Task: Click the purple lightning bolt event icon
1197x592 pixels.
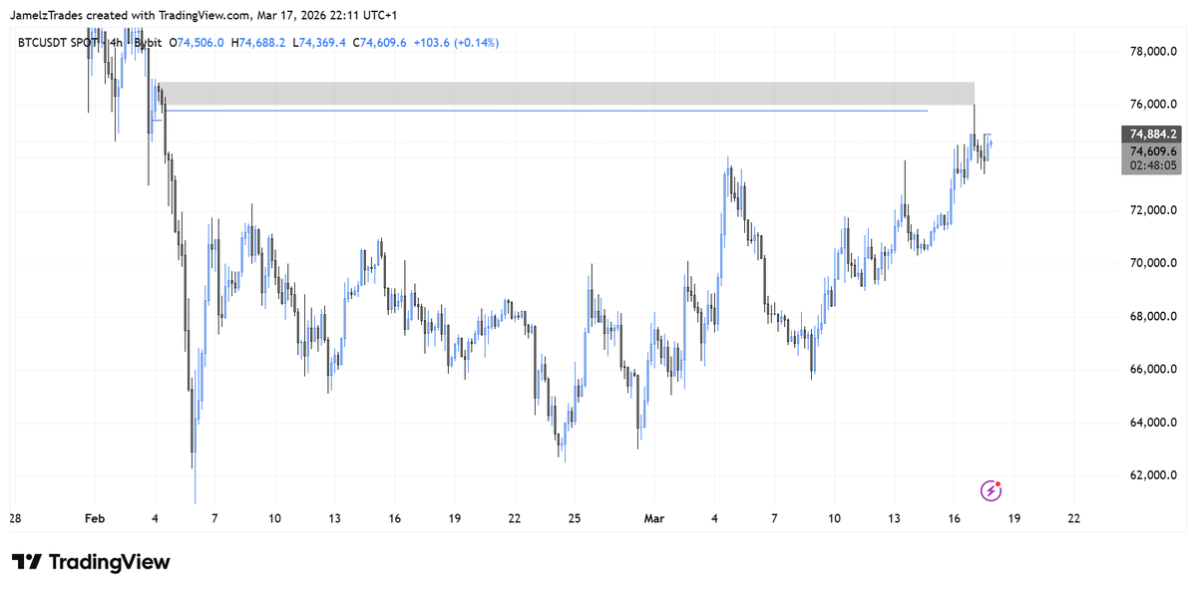Action: point(991,489)
